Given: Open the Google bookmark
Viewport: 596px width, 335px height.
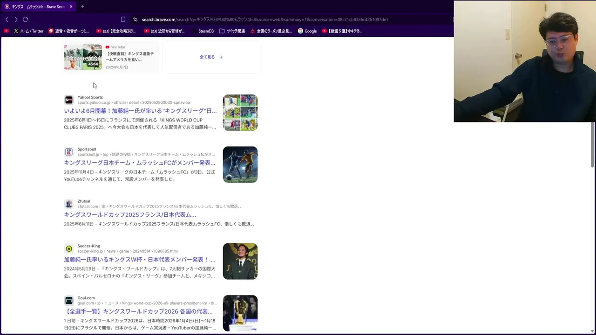Looking at the screenshot, I should coord(307,31).
